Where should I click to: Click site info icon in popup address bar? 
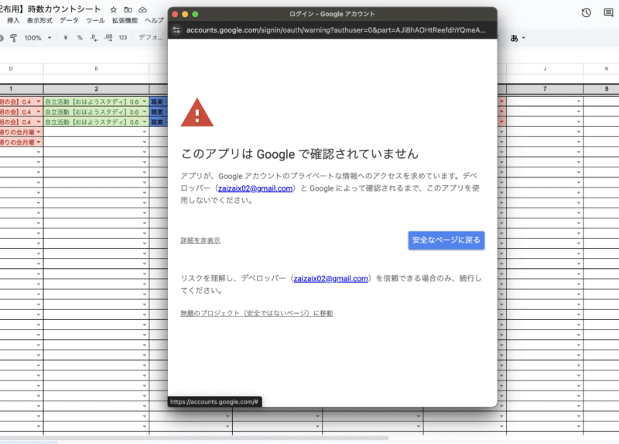point(176,30)
